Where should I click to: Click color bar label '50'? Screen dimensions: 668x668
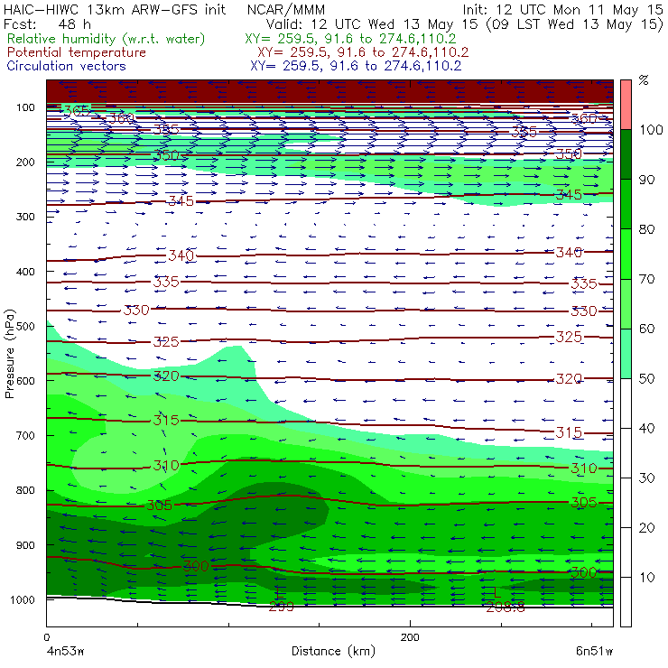pos(646,379)
